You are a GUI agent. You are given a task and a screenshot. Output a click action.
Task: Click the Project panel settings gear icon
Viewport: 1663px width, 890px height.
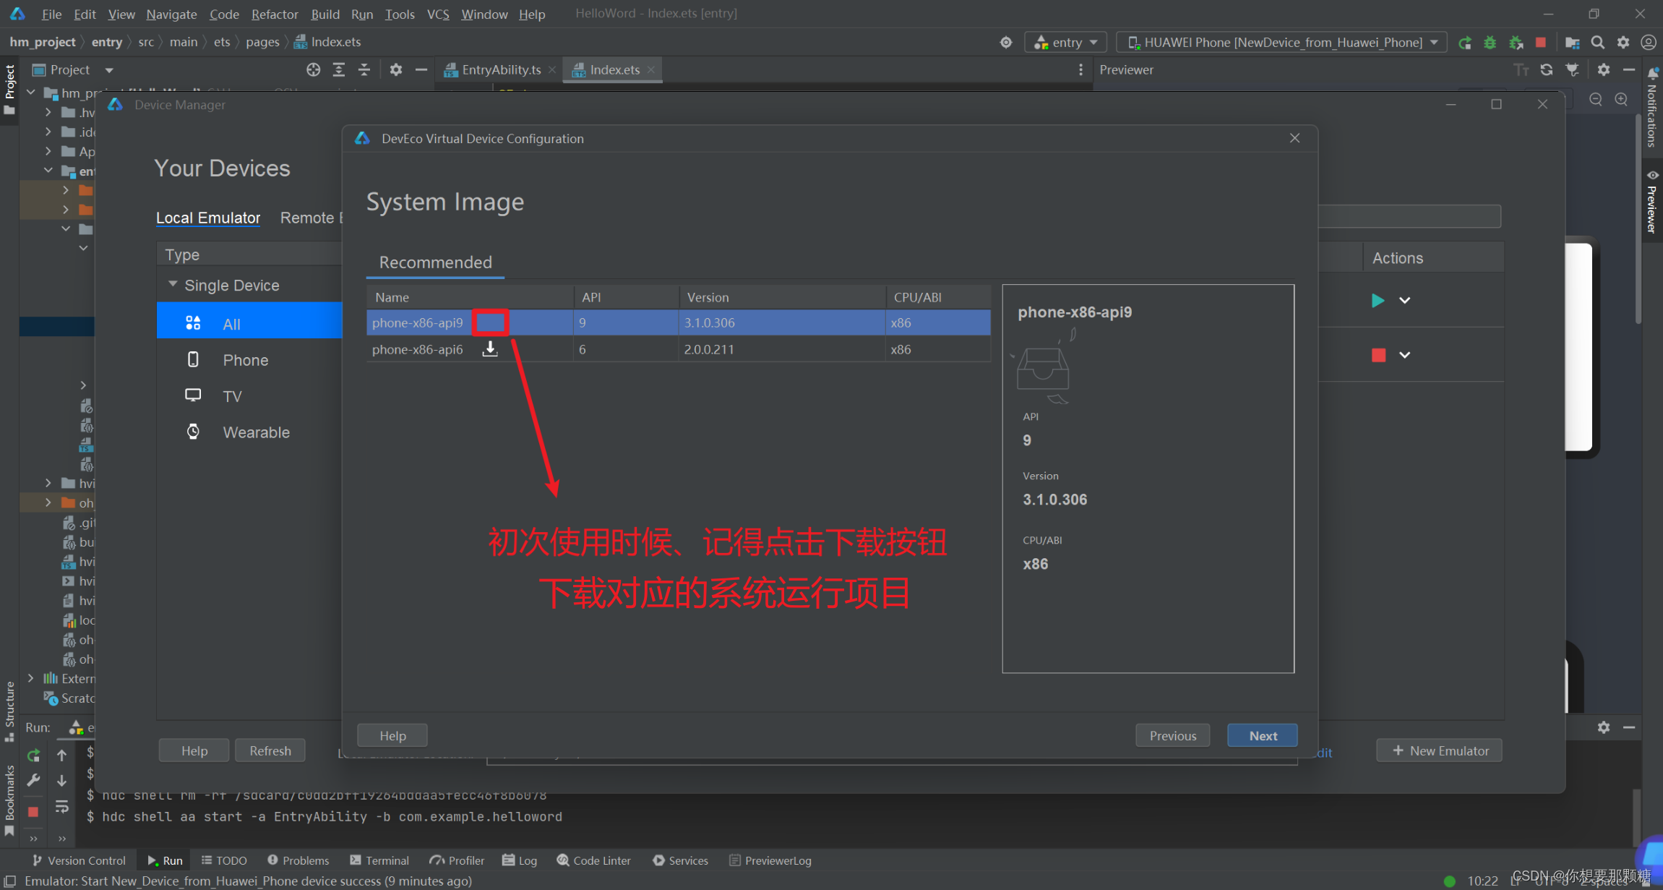coord(395,70)
